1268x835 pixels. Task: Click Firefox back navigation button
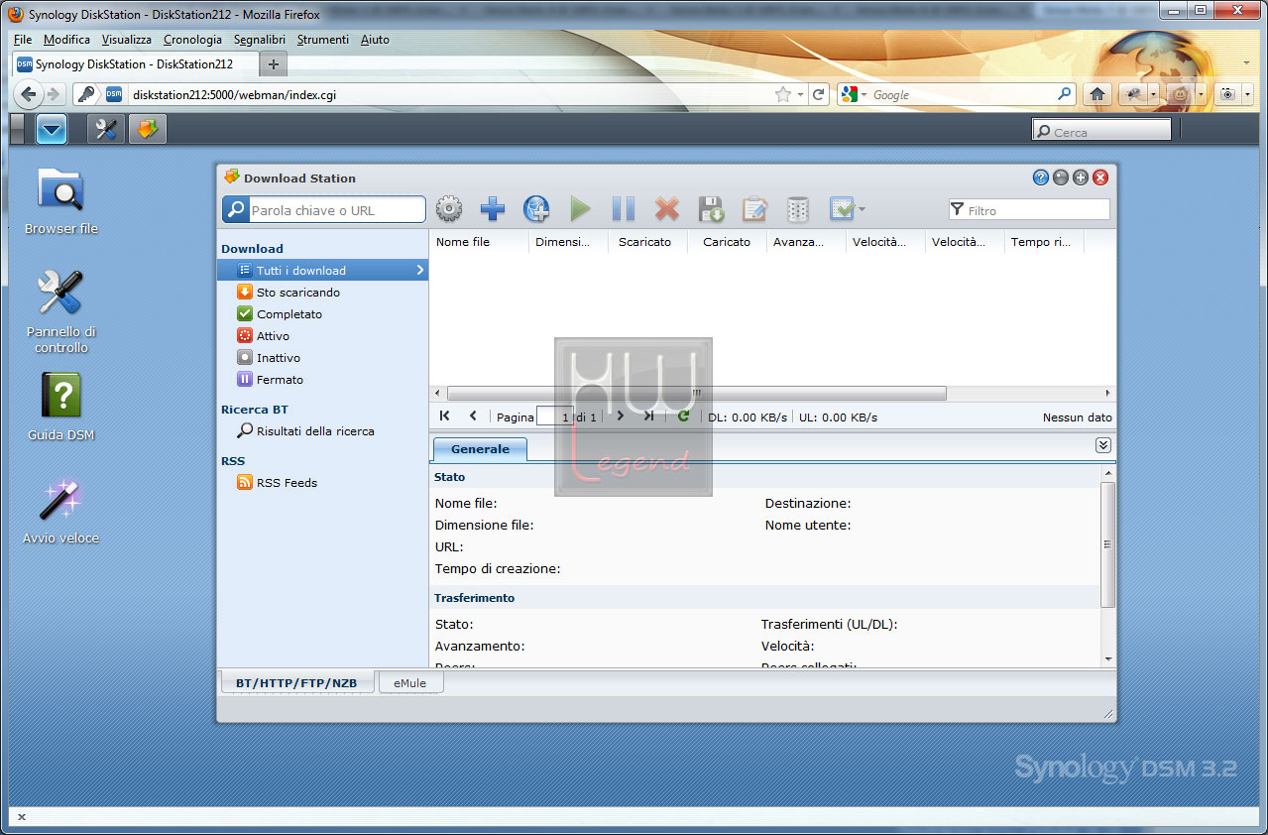[x=28, y=94]
